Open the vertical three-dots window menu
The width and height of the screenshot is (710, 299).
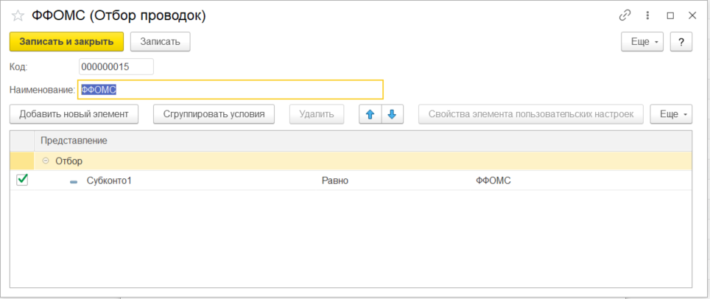click(647, 15)
